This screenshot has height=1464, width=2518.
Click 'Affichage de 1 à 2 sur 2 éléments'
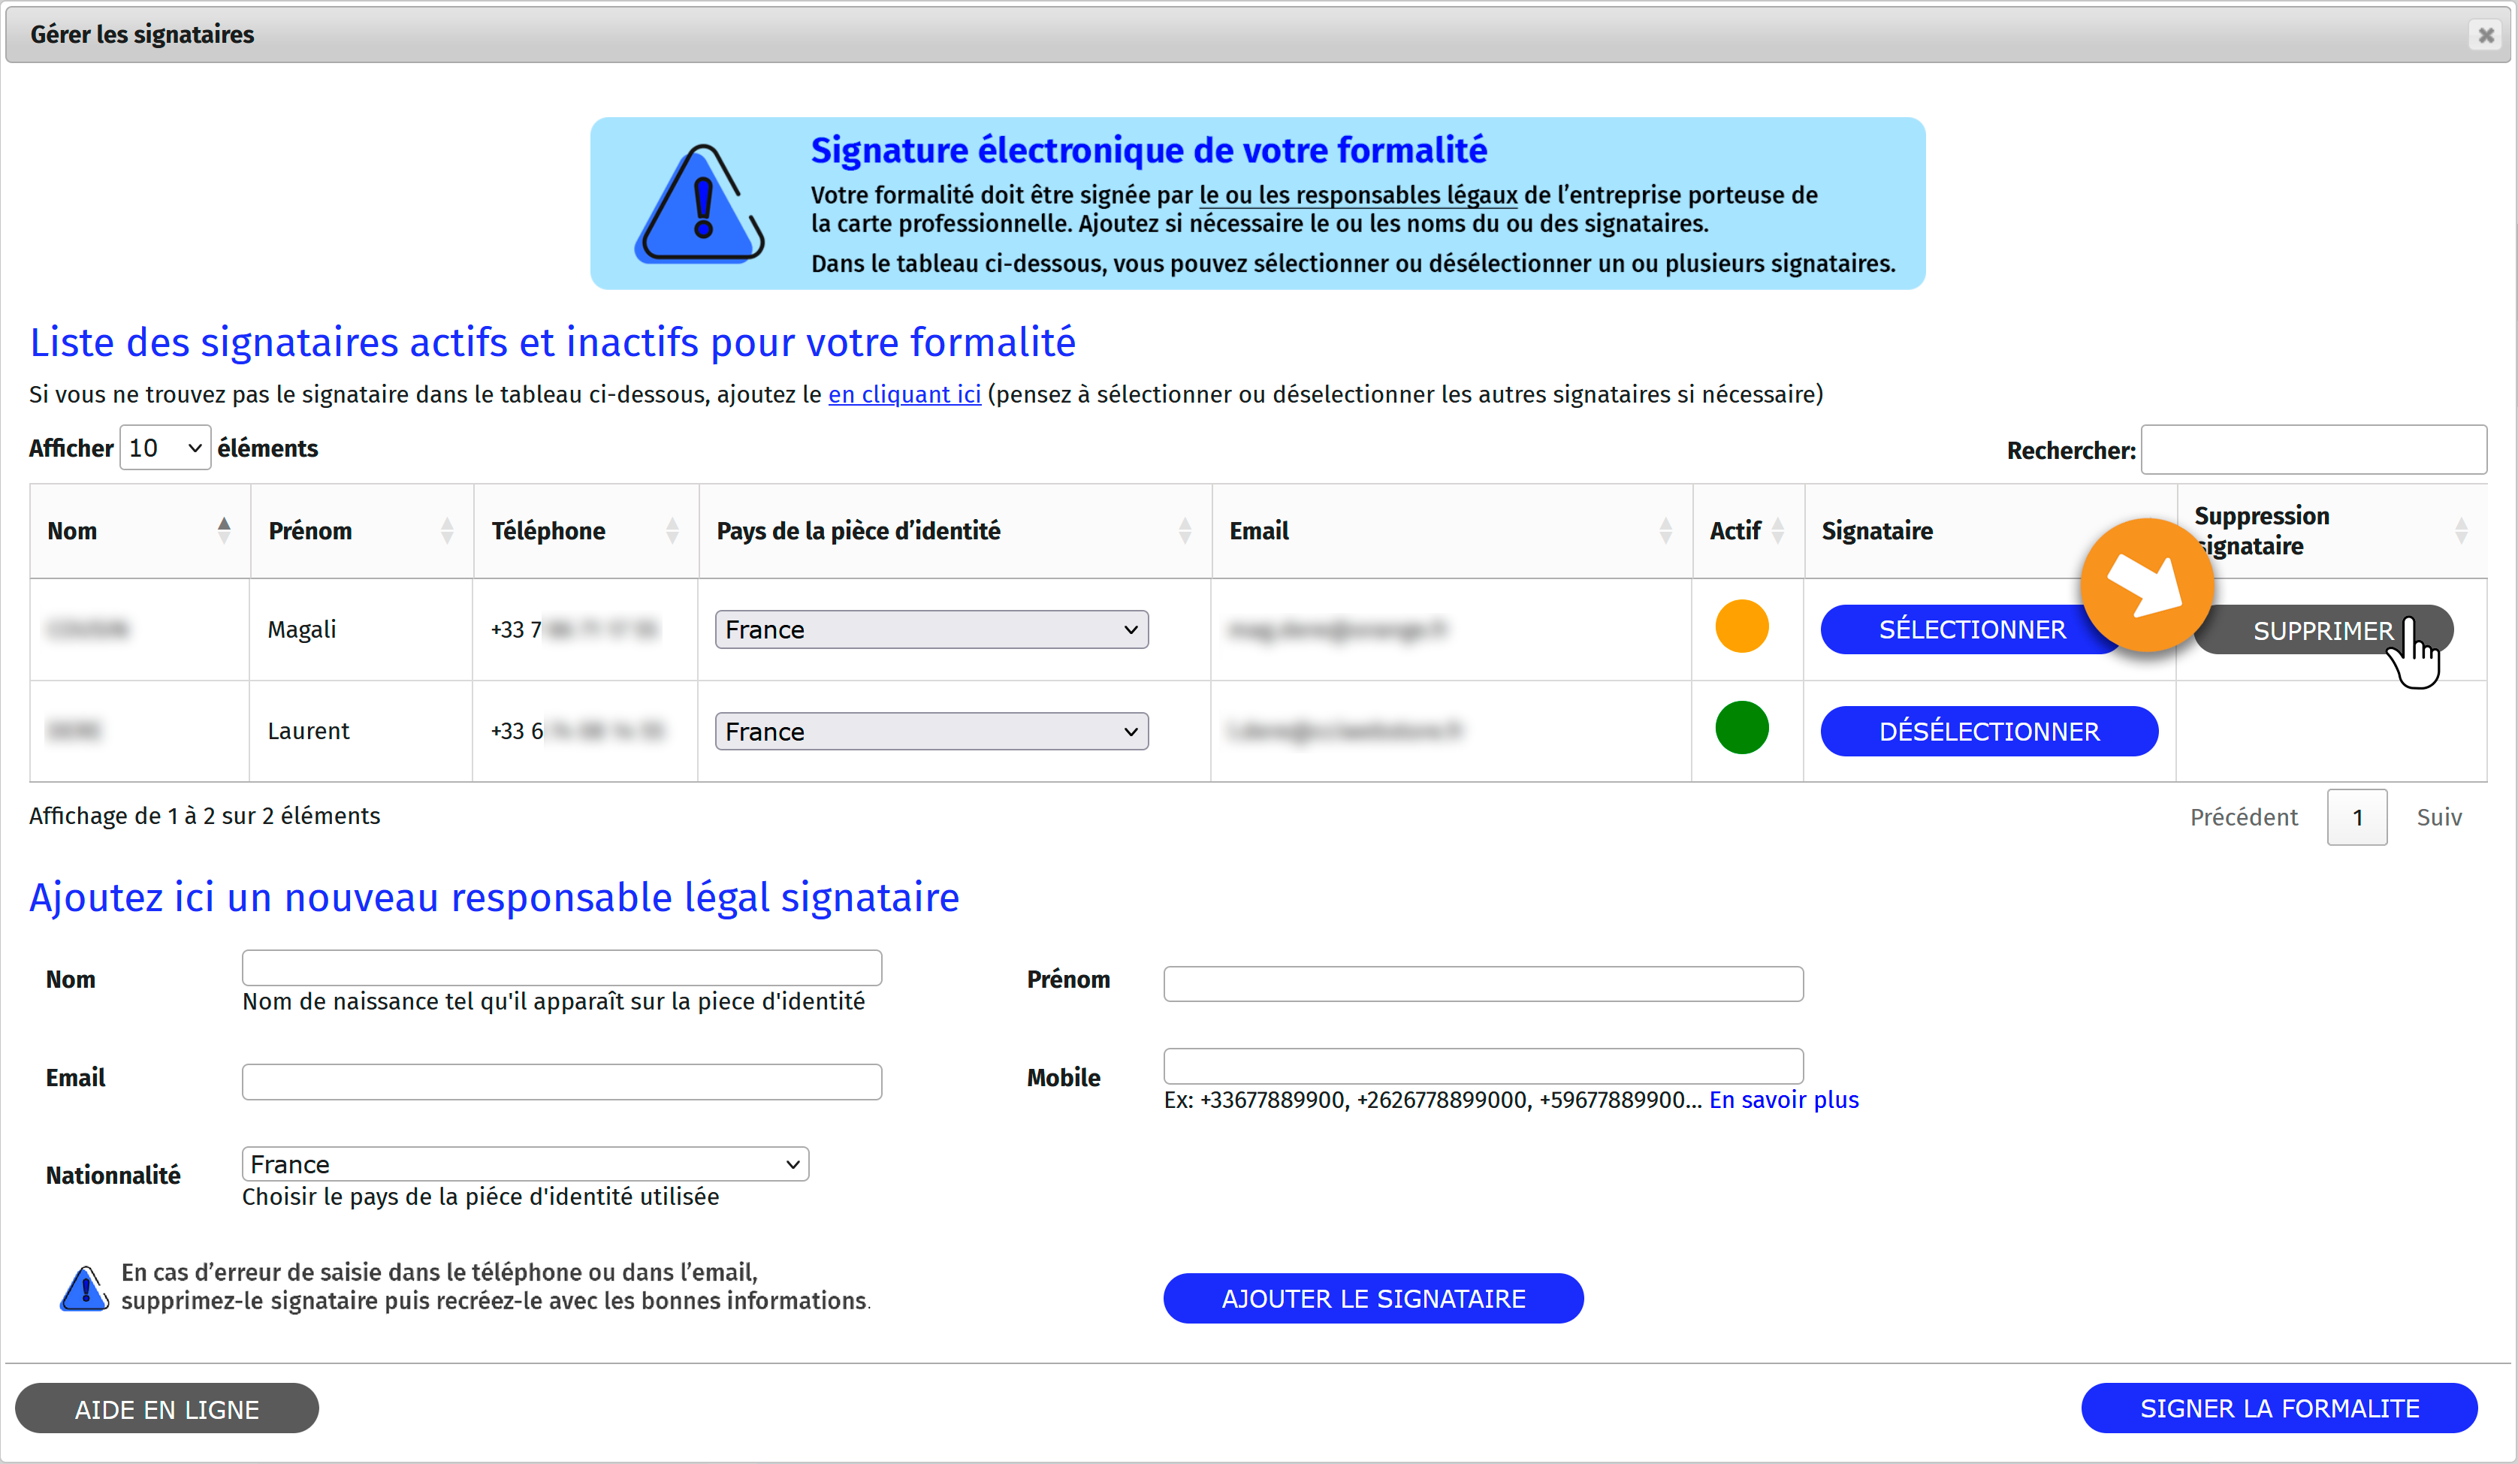[205, 817]
